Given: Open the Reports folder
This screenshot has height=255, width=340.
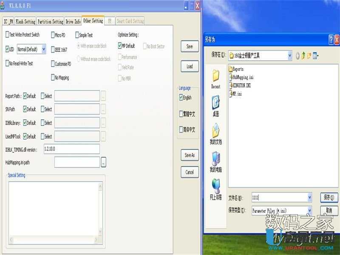Looking at the screenshot, I should tap(237, 69).
